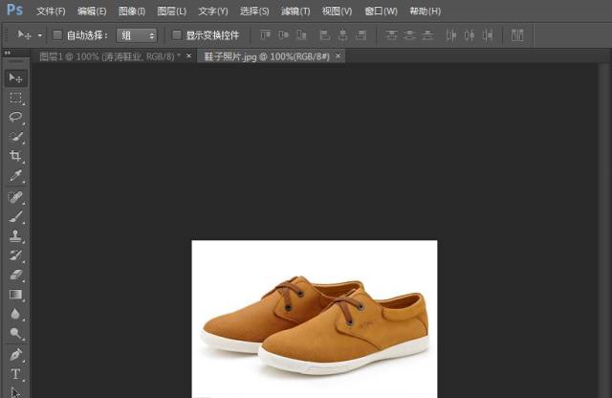Expand the toolbox double-arrow toggle

point(8,53)
